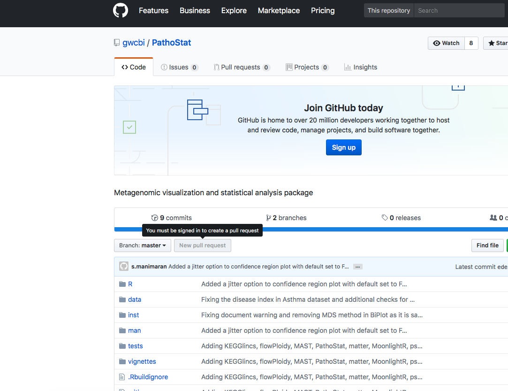Click the releases tag icon
This screenshot has width=508, height=391.
pyautogui.click(x=385, y=217)
